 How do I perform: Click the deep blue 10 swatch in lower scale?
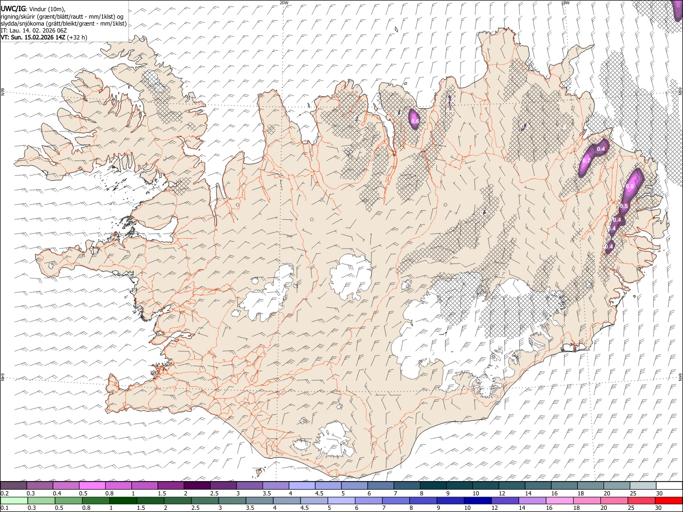point(477,500)
